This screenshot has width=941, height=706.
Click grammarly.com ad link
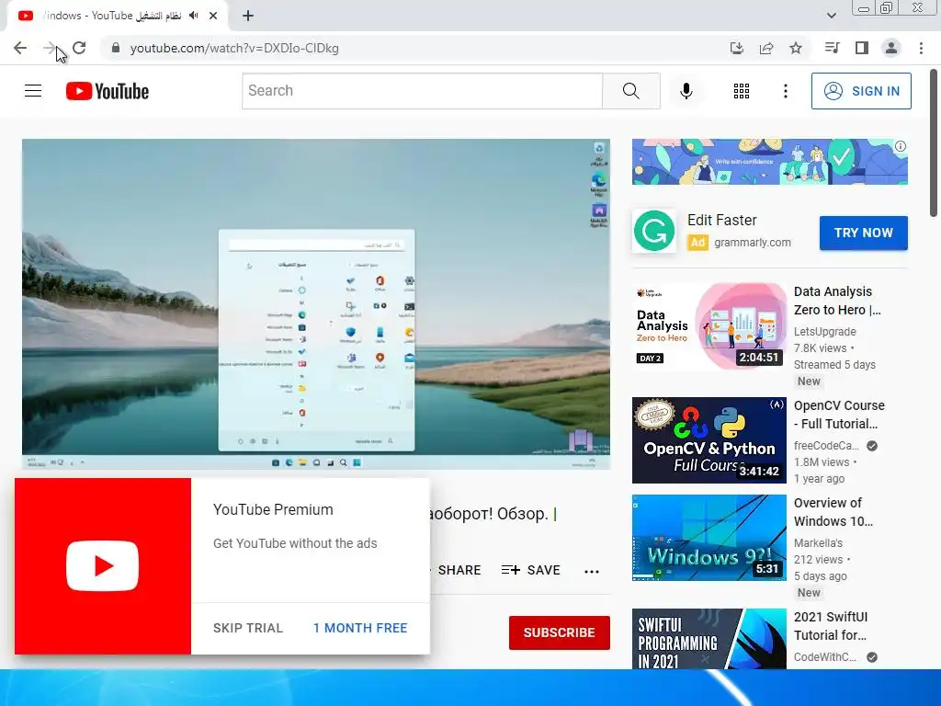coord(753,243)
